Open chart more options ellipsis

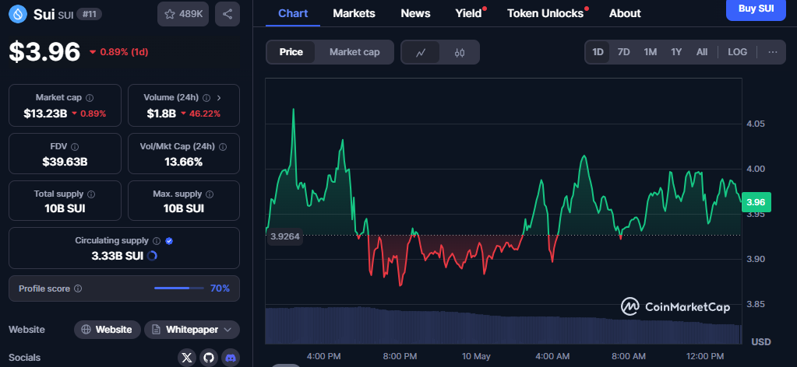[x=773, y=52]
